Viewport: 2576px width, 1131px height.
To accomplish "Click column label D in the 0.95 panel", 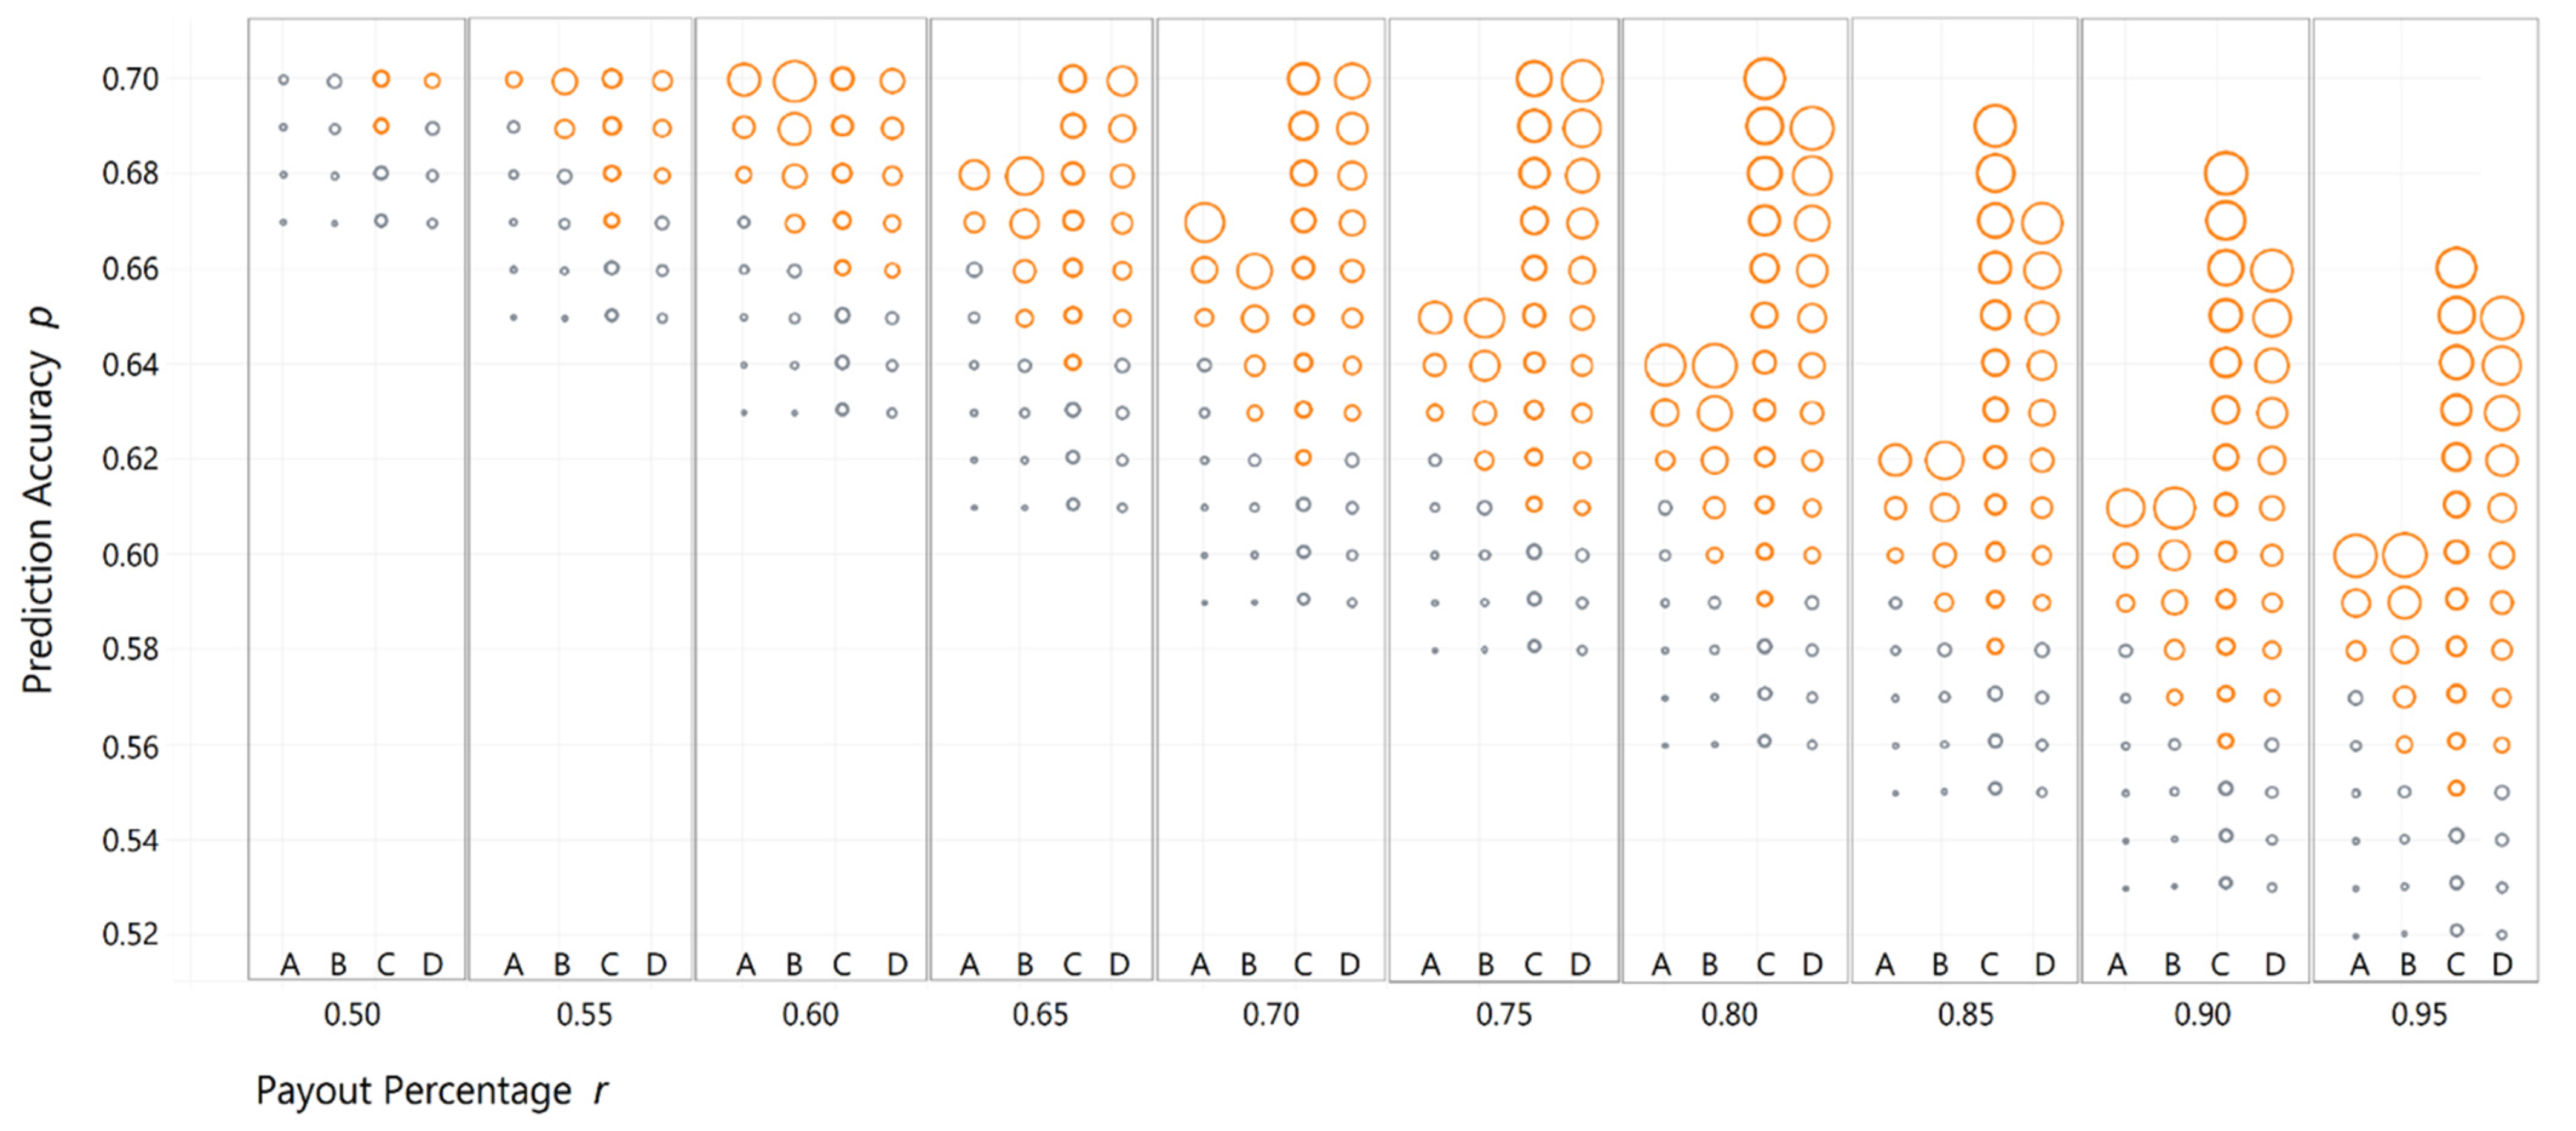I will pyautogui.click(x=2502, y=964).
